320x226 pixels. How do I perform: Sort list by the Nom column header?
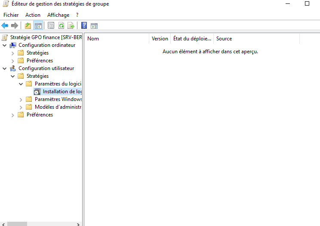(116, 39)
